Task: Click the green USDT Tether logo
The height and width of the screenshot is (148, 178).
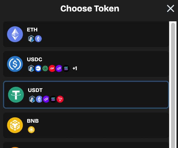Action: click(x=16, y=95)
